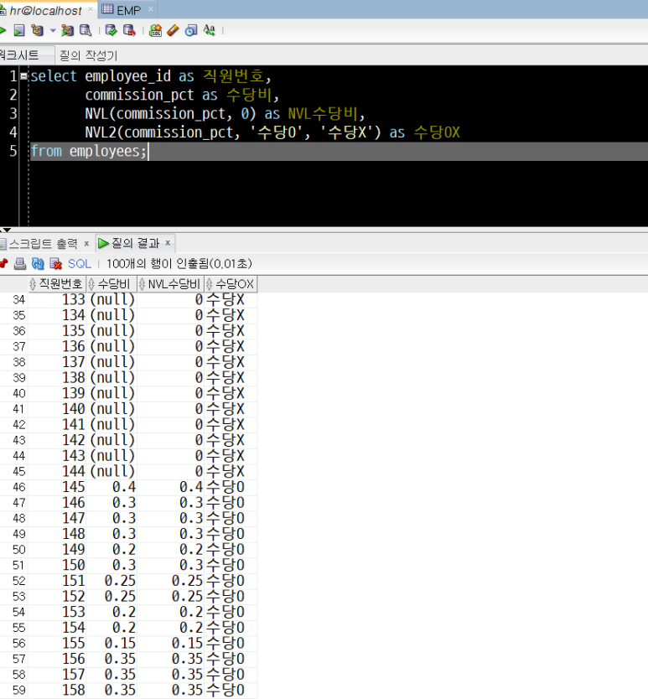Click line number 5 in the gutter

pyautogui.click(x=13, y=151)
